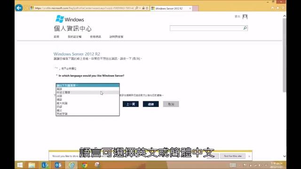This screenshot has width=301, height=169.
Task: Open the Windows Start button
Action: [20, 165]
